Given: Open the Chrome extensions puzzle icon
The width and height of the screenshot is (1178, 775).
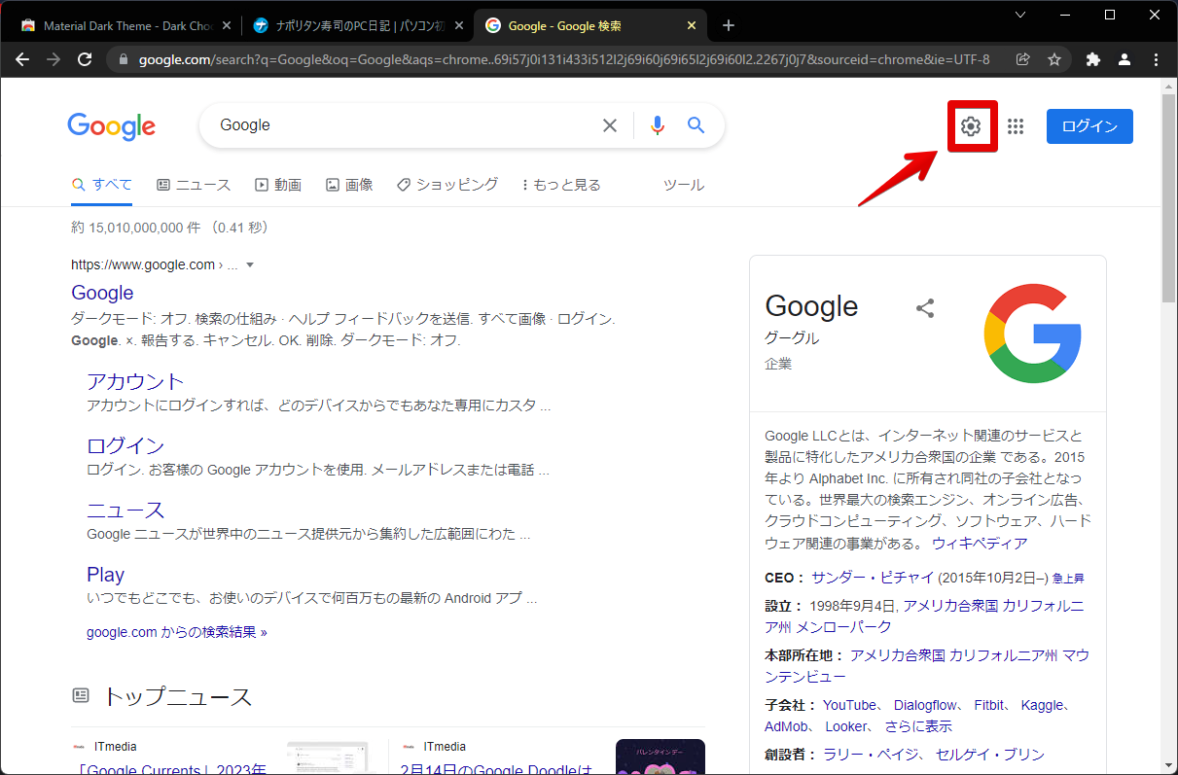Looking at the screenshot, I should tap(1093, 59).
